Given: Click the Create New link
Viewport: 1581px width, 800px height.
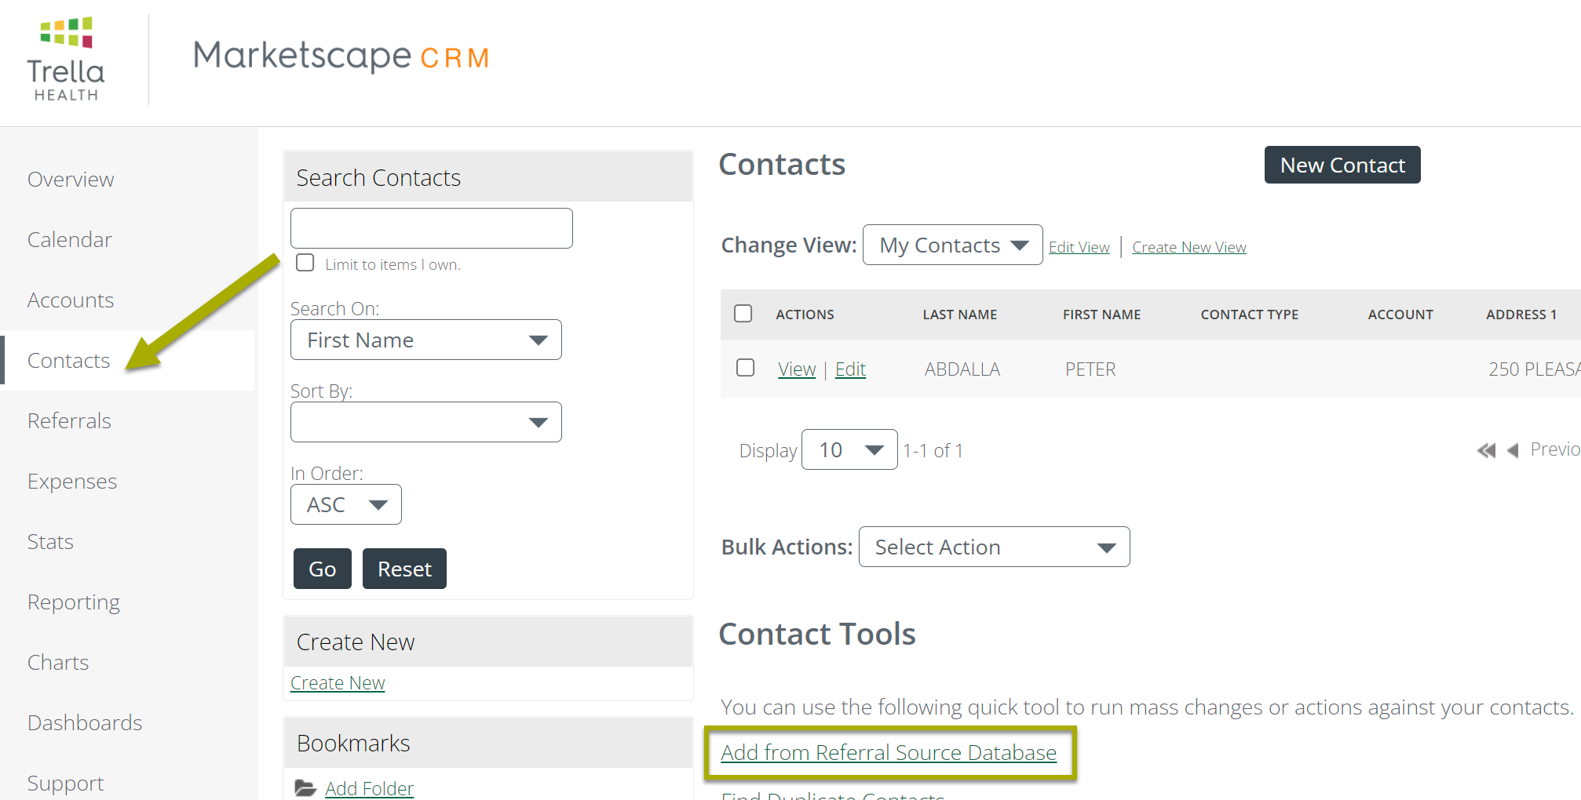Looking at the screenshot, I should (338, 683).
